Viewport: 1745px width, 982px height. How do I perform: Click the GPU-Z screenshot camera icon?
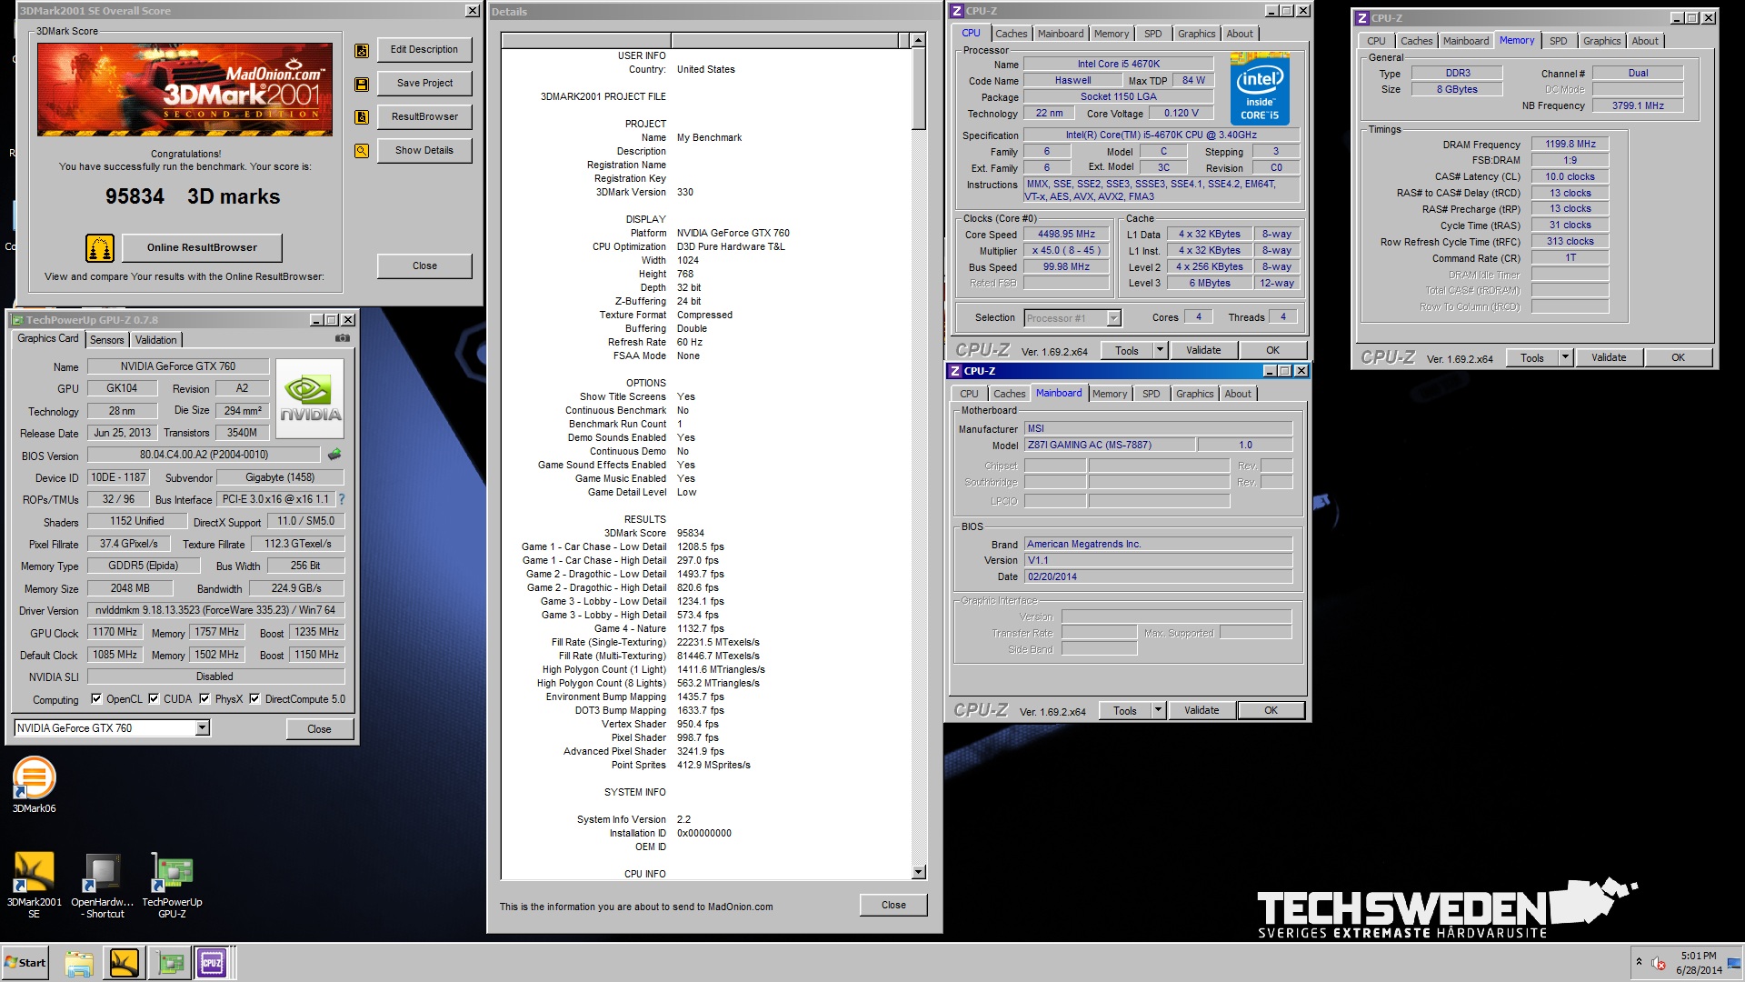[x=343, y=338]
